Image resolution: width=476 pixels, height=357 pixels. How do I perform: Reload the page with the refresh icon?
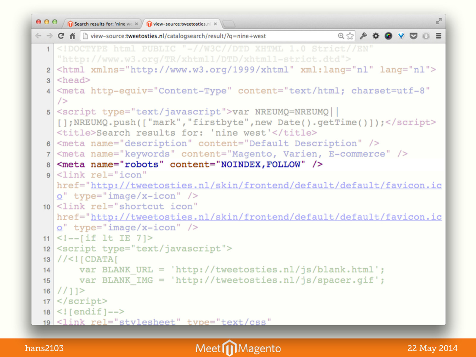pyautogui.click(x=61, y=36)
